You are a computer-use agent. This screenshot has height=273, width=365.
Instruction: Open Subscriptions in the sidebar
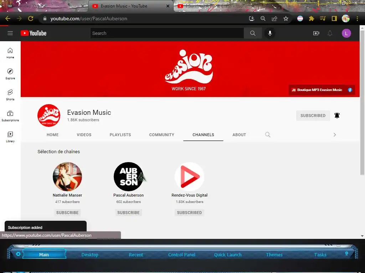[x=10, y=116]
